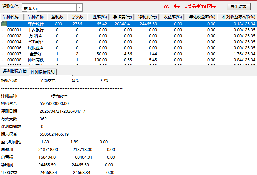Image resolution: width=257 pixels, height=175 pixels.
Task: Click the 全部交易 column heading
Action: (x=48, y=81)
